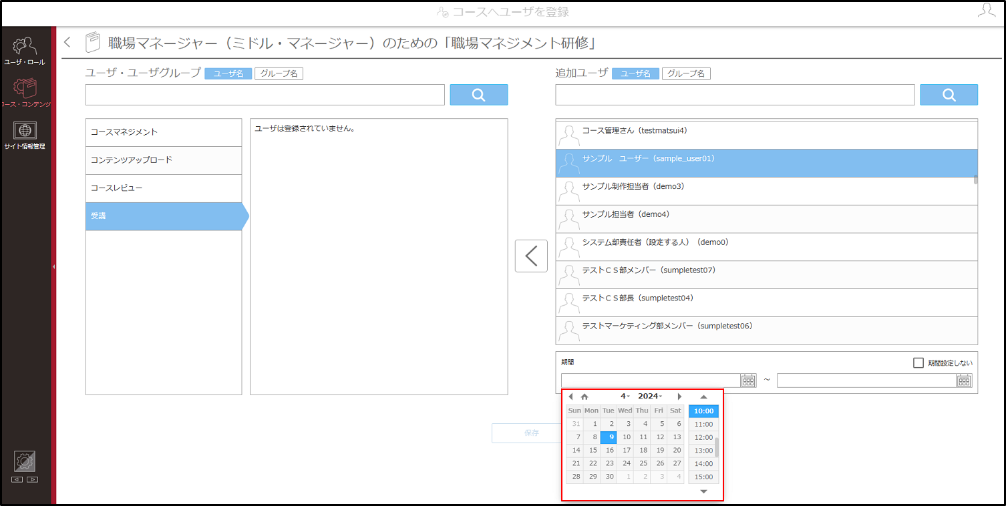Image resolution: width=1006 pixels, height=506 pixels.
Task: Click the small right-arrow icon under the gear
Action: (x=32, y=479)
